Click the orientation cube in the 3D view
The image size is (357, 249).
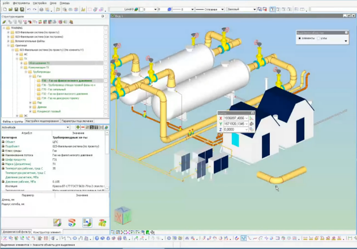pos(123,216)
